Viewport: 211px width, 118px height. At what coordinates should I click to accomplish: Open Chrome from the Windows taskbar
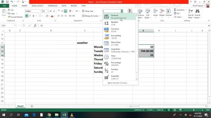pos(49,115)
